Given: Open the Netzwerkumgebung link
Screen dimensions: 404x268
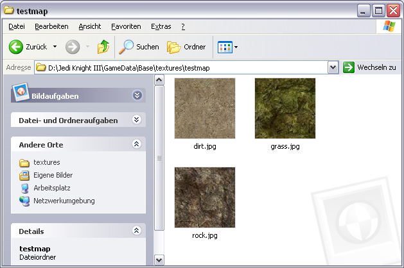Looking at the screenshot, I should click(x=64, y=201).
